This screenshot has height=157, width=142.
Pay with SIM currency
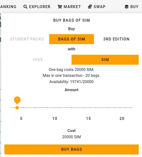pos(105,60)
